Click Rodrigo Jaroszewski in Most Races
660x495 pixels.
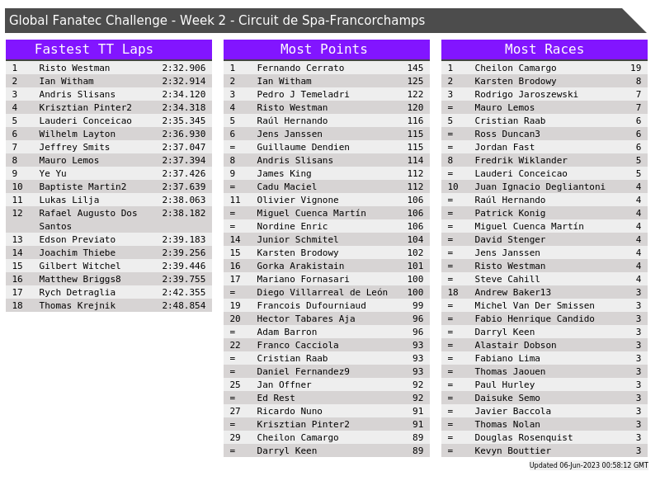coord(526,94)
